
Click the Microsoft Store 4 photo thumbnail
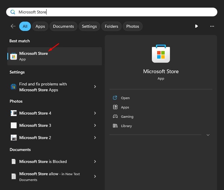click(x=13, y=113)
